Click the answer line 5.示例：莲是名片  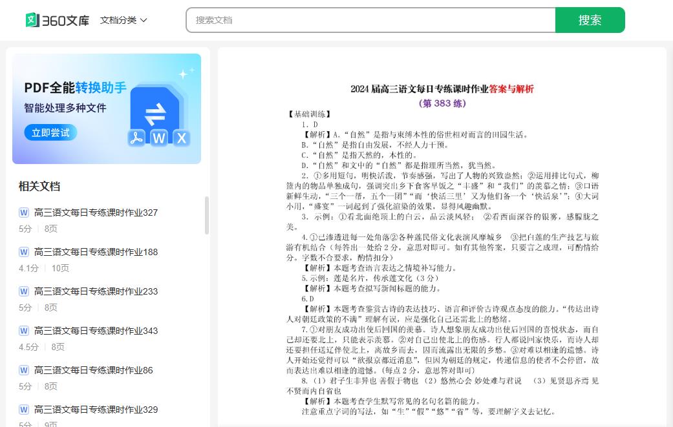tap(370, 278)
